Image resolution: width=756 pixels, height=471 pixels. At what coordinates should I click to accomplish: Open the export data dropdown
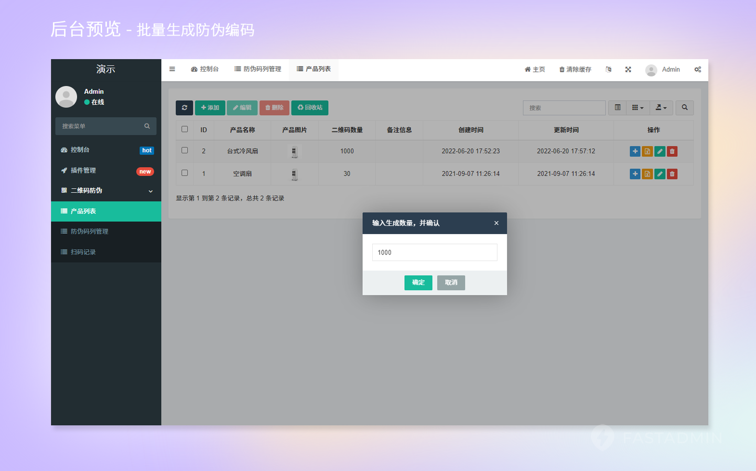661,108
